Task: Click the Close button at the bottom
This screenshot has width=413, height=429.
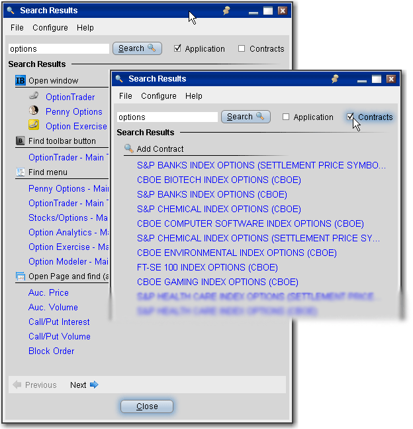Action: pos(147,406)
